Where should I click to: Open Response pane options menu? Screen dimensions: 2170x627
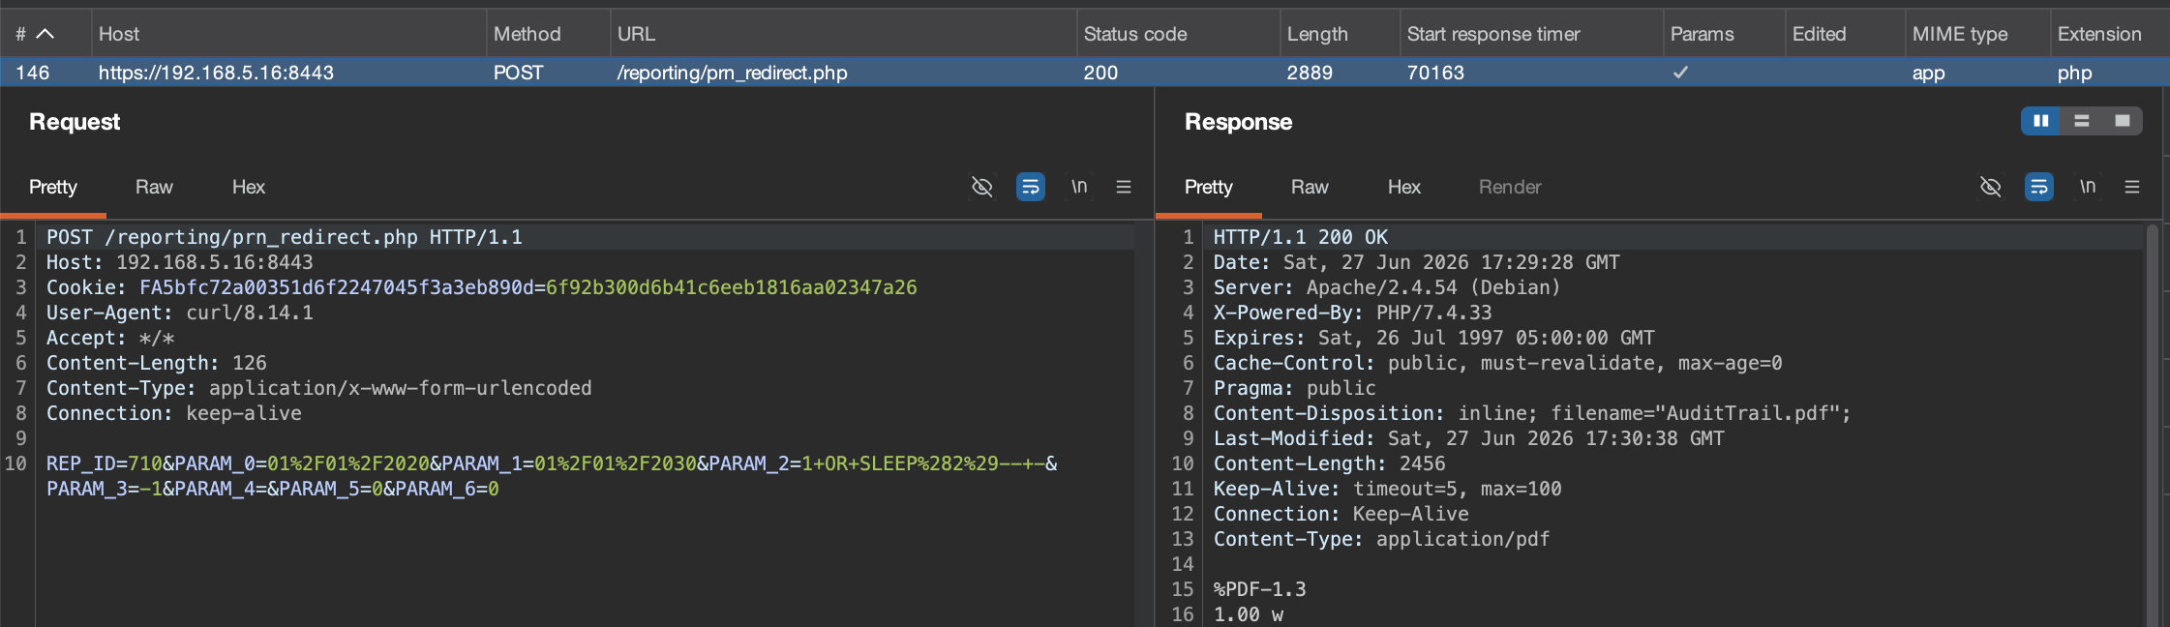(2132, 187)
